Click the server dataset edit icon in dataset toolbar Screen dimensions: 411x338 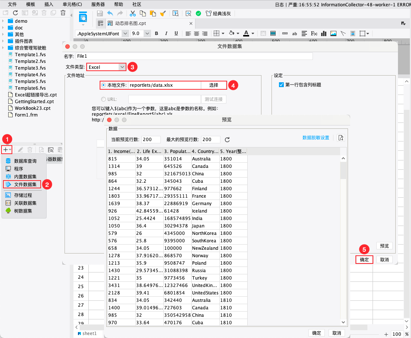pos(51,150)
